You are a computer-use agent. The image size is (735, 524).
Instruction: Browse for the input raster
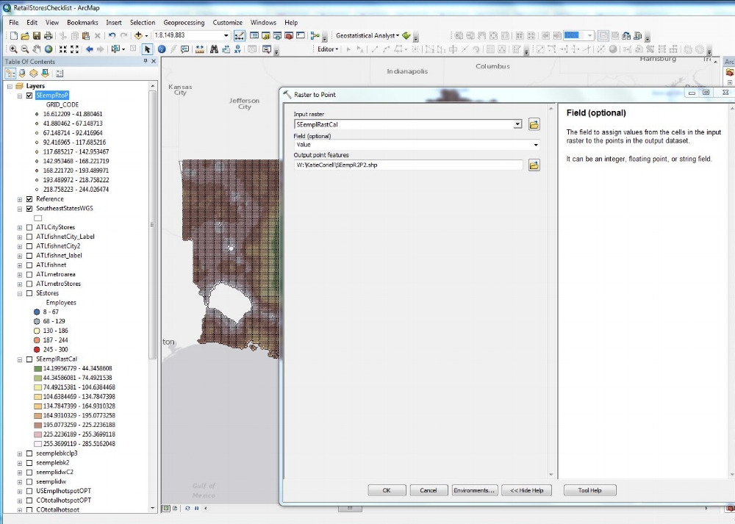pyautogui.click(x=534, y=124)
